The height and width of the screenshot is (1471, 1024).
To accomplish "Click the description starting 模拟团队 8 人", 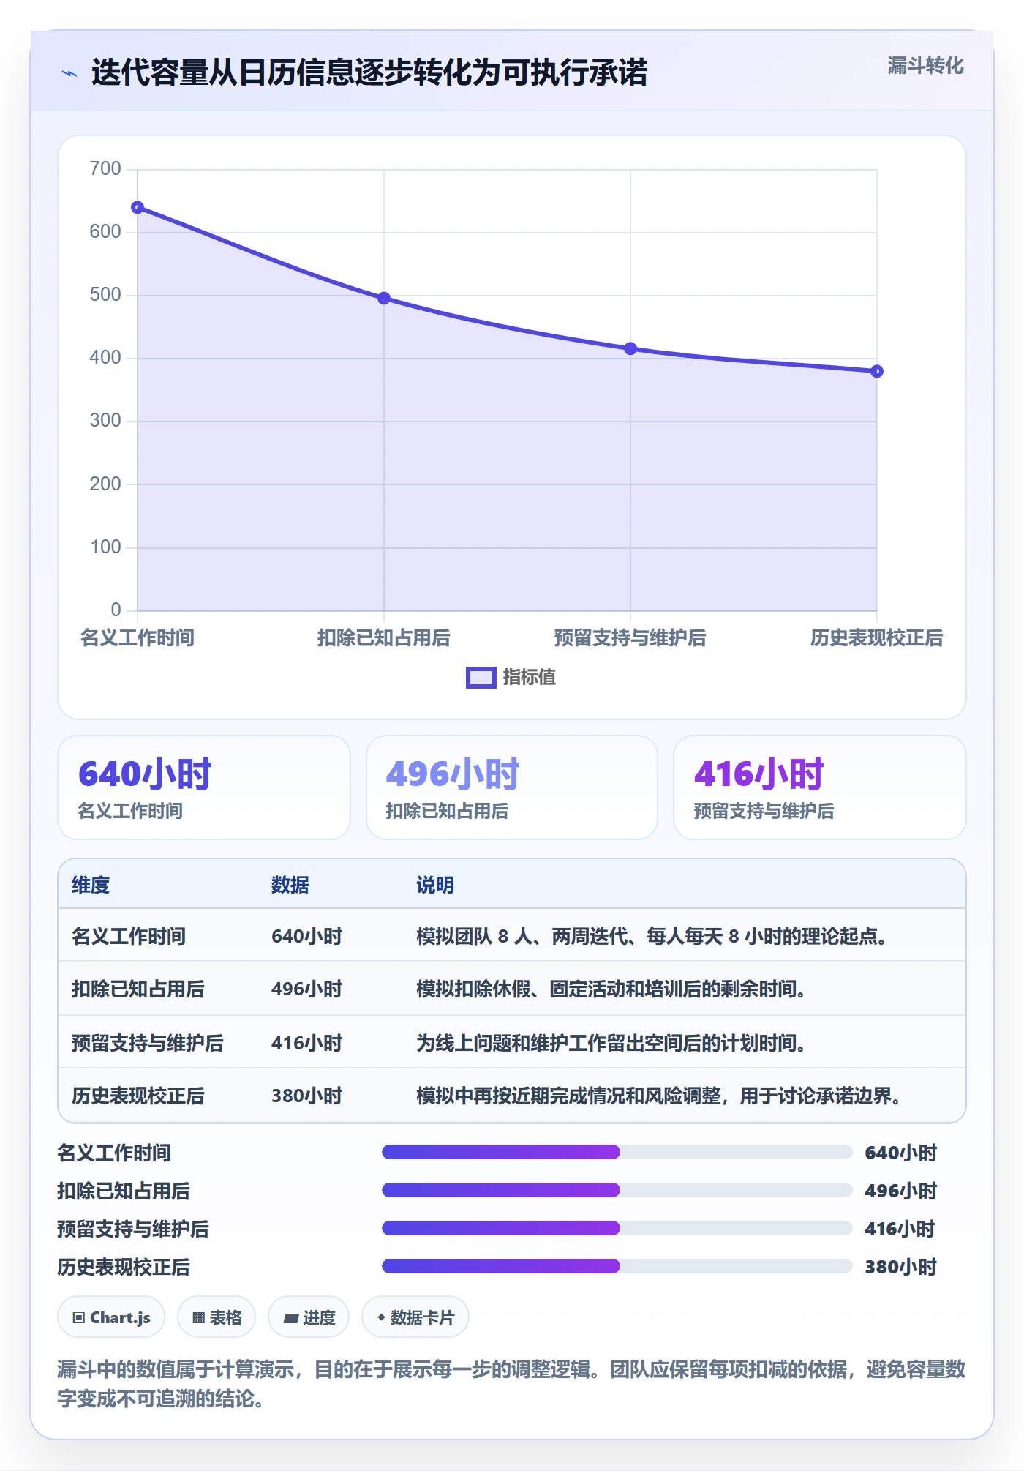I will click(x=652, y=937).
